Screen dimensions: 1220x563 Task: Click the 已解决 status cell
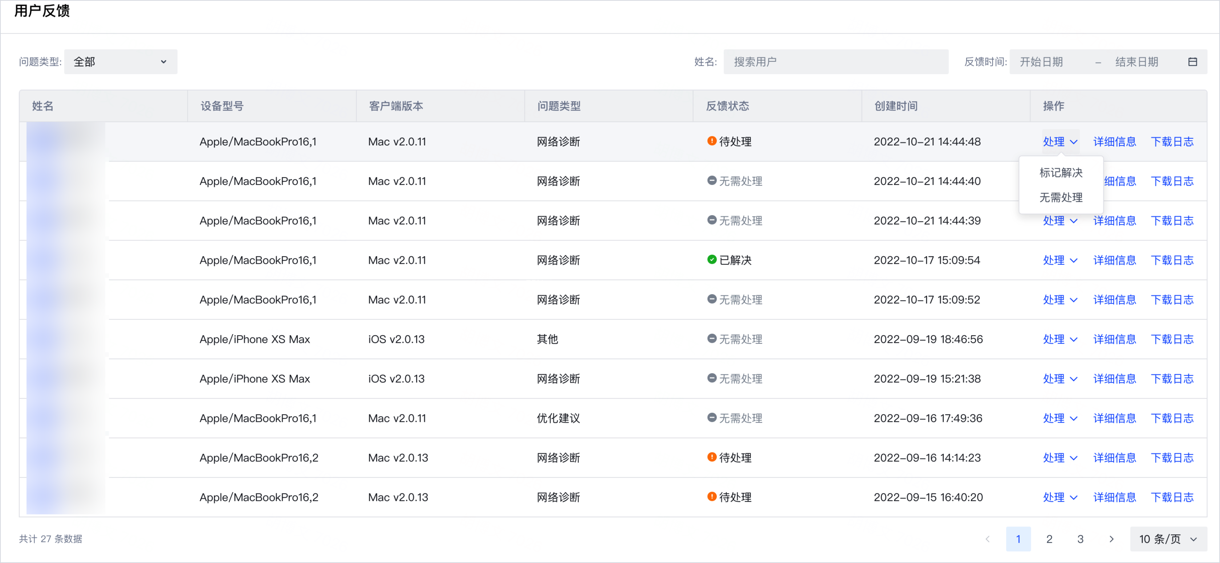coord(729,260)
